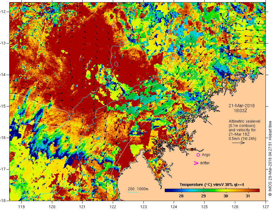Click latitude axis label '-12'
This screenshot has height=210, width=272.
[x=3, y=12]
